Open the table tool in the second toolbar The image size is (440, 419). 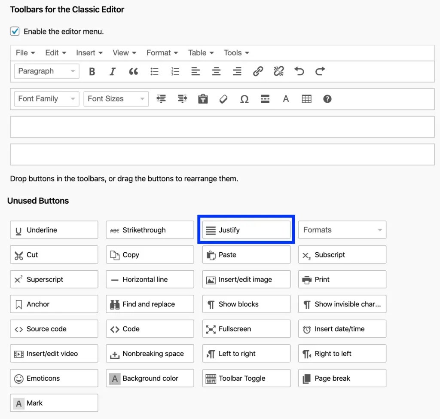(x=306, y=99)
